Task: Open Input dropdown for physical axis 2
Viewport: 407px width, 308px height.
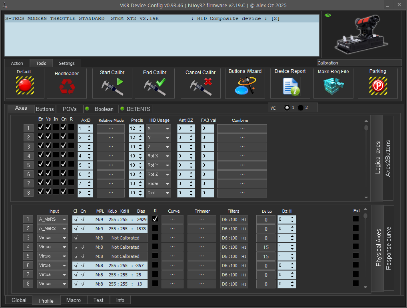Action: 52,228
